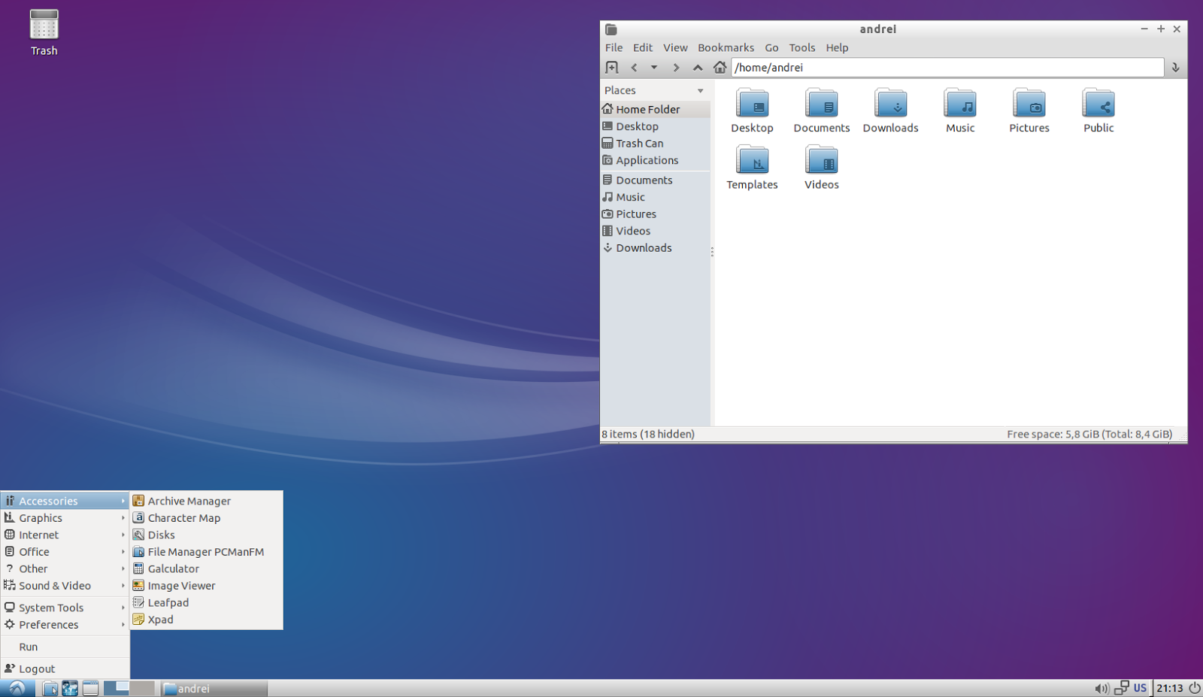Click the Back navigation arrow

(634, 67)
